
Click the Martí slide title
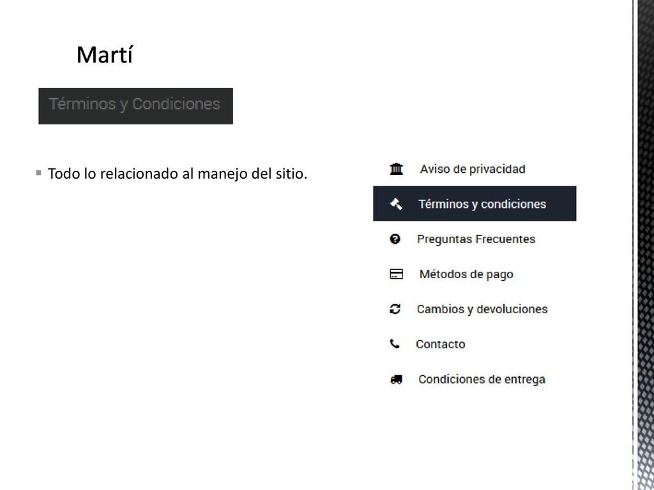point(105,55)
